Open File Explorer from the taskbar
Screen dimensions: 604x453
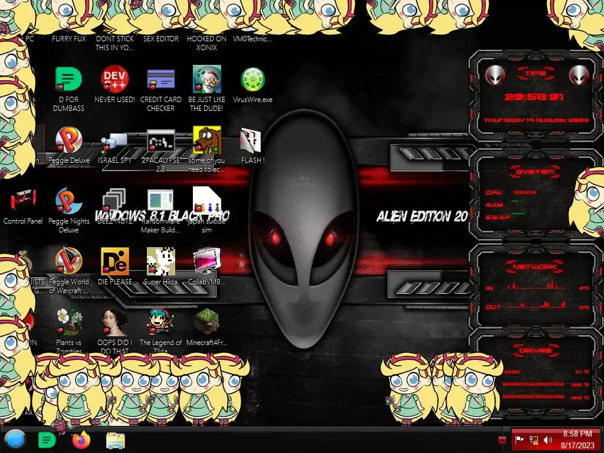click(x=115, y=440)
